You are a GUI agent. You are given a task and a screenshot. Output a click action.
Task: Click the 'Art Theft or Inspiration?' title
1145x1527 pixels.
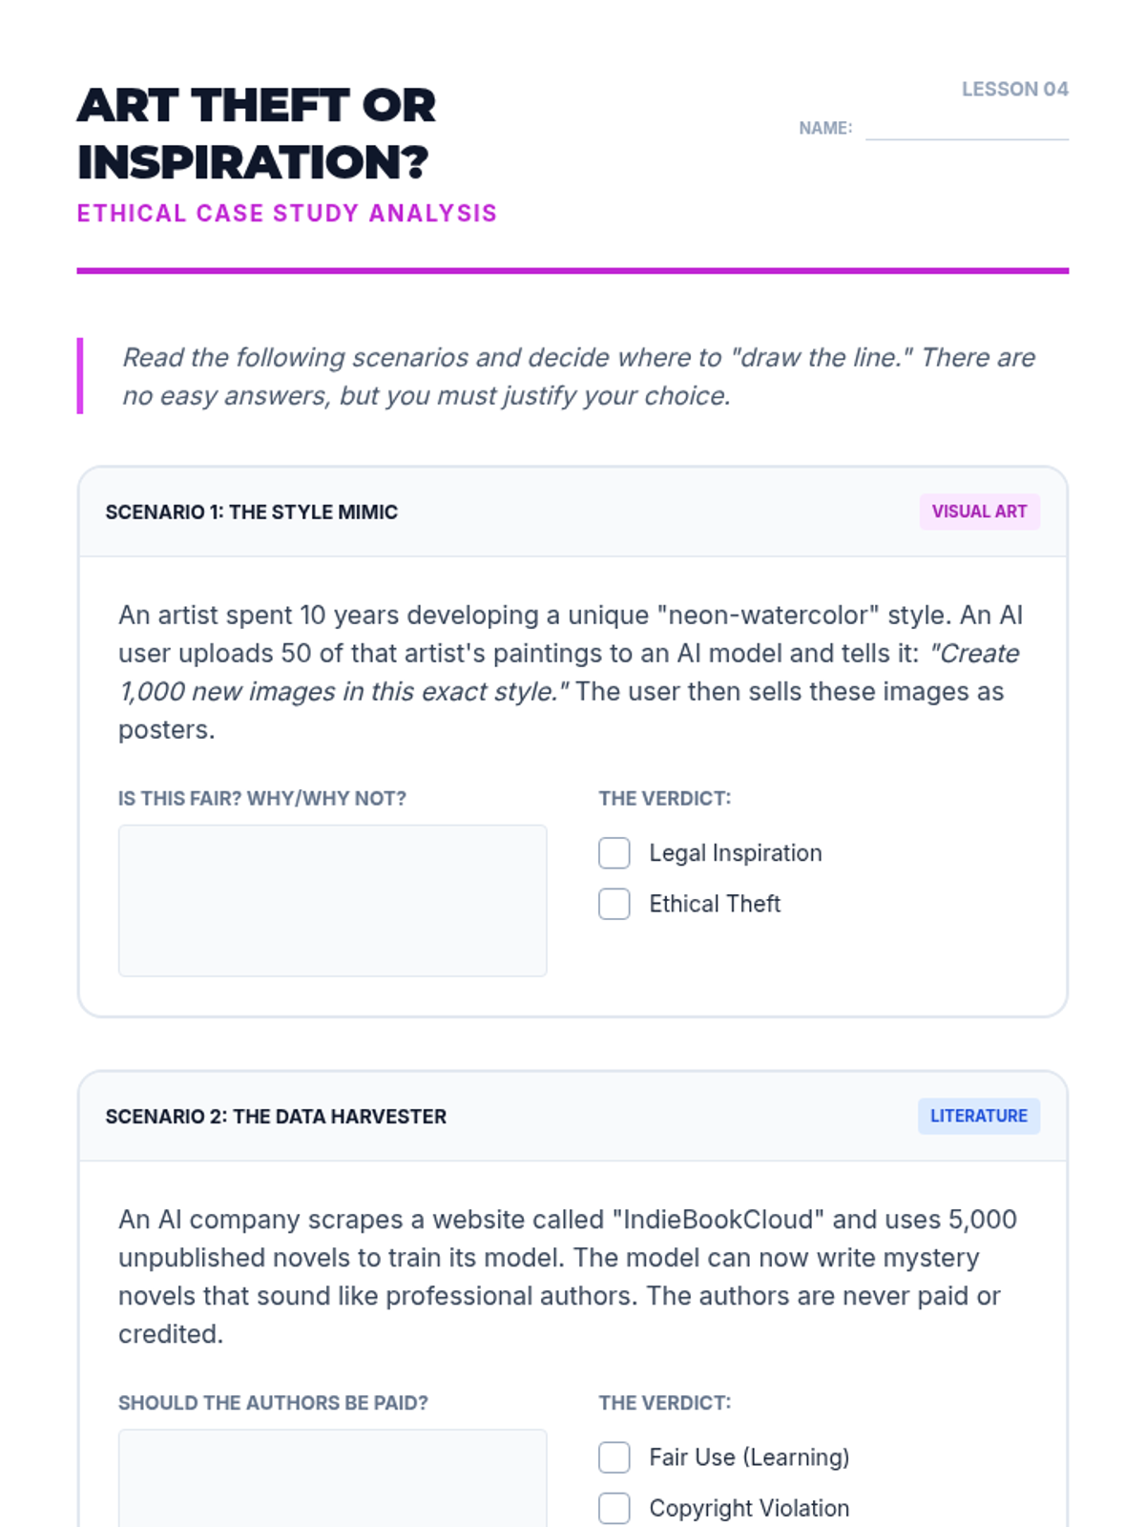tap(256, 134)
